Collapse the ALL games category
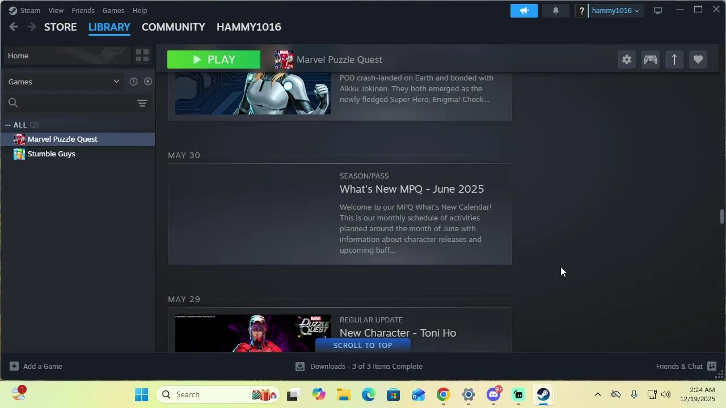726x408 pixels. click(8, 125)
